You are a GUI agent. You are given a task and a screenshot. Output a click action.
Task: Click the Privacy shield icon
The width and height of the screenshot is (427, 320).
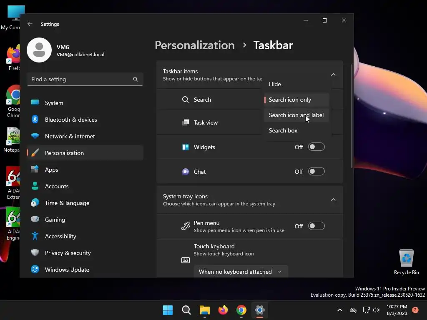[35, 252]
